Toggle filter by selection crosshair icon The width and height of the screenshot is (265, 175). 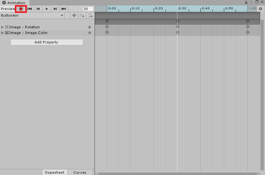click(74, 15)
